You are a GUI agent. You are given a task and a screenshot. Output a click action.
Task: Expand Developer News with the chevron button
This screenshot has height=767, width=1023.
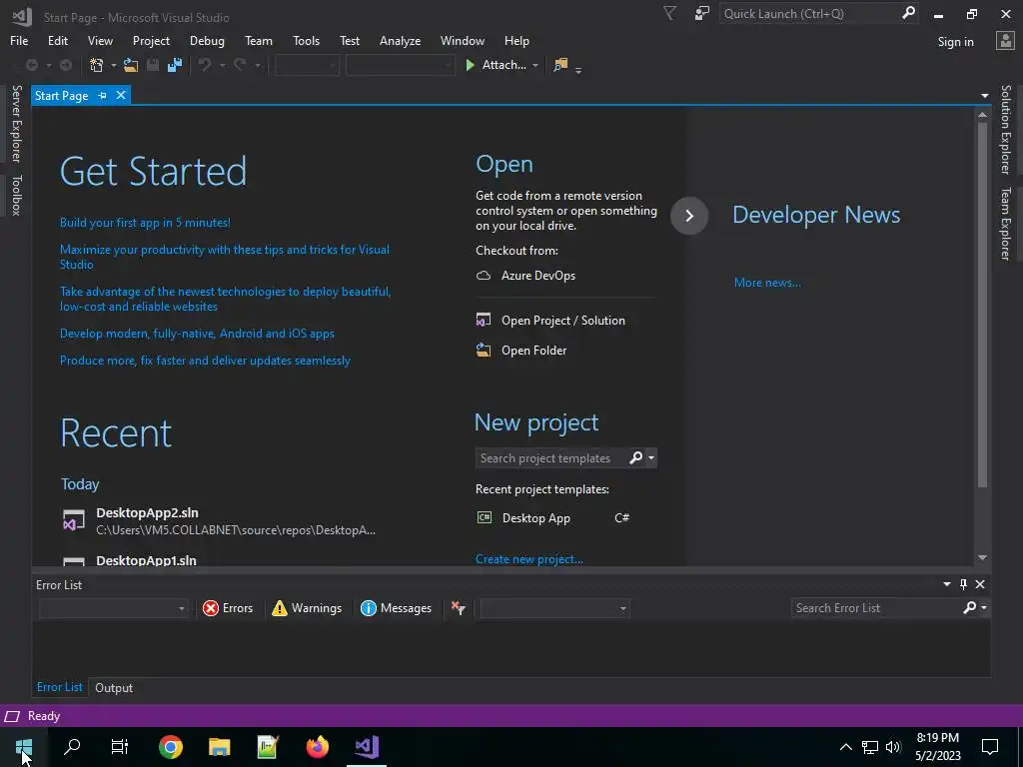[x=689, y=216]
